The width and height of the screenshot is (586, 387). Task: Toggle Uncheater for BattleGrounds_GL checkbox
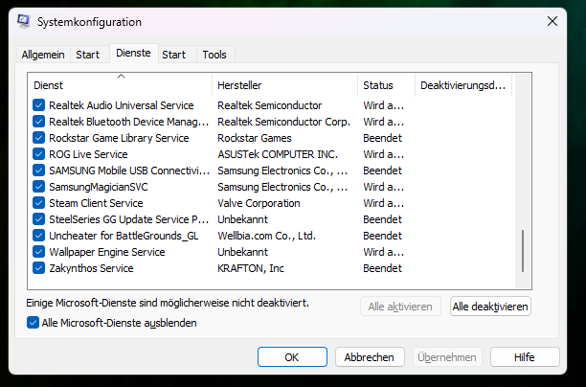coord(39,236)
